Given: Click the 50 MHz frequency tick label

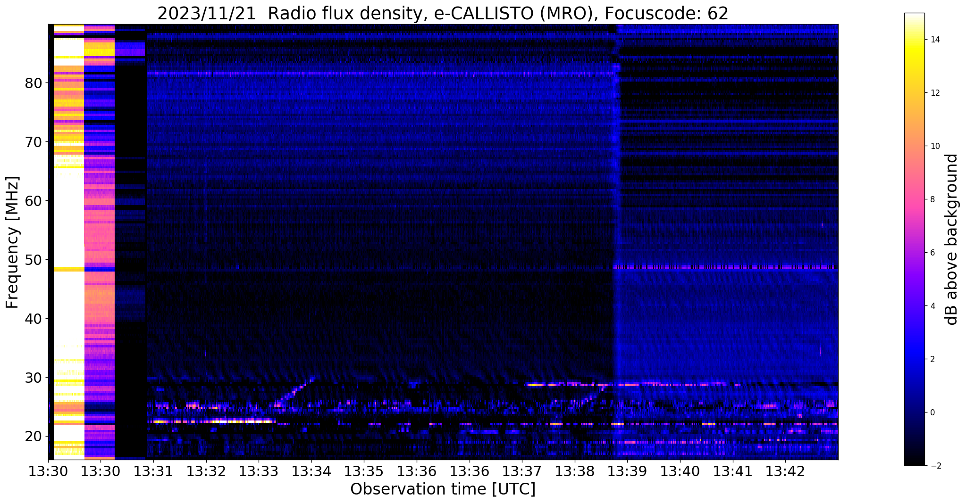Looking at the screenshot, I should (x=34, y=260).
